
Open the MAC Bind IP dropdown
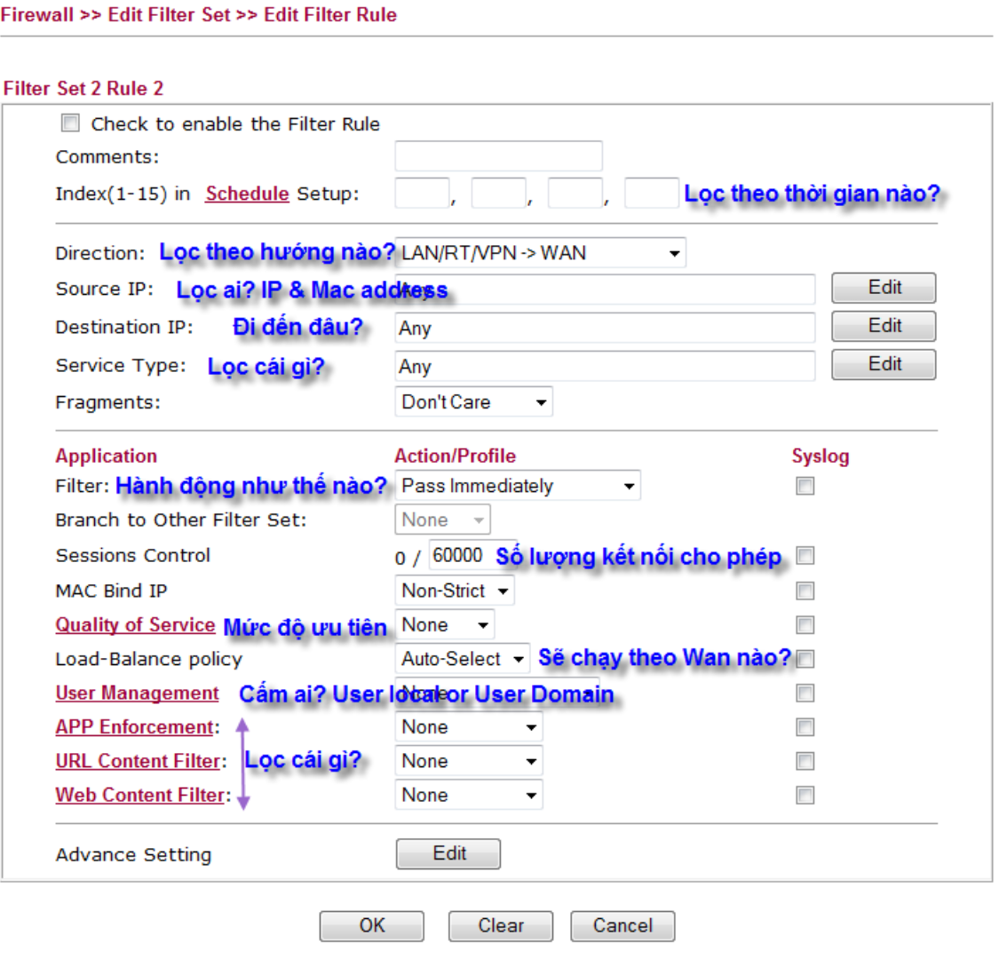(455, 590)
